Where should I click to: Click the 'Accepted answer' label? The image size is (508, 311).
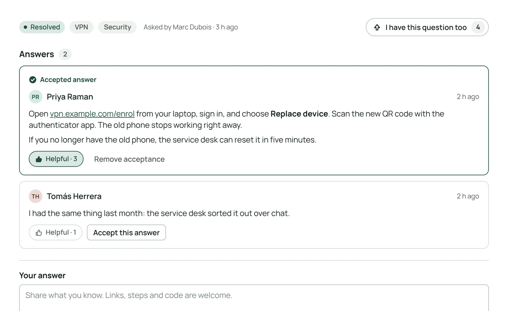click(68, 79)
